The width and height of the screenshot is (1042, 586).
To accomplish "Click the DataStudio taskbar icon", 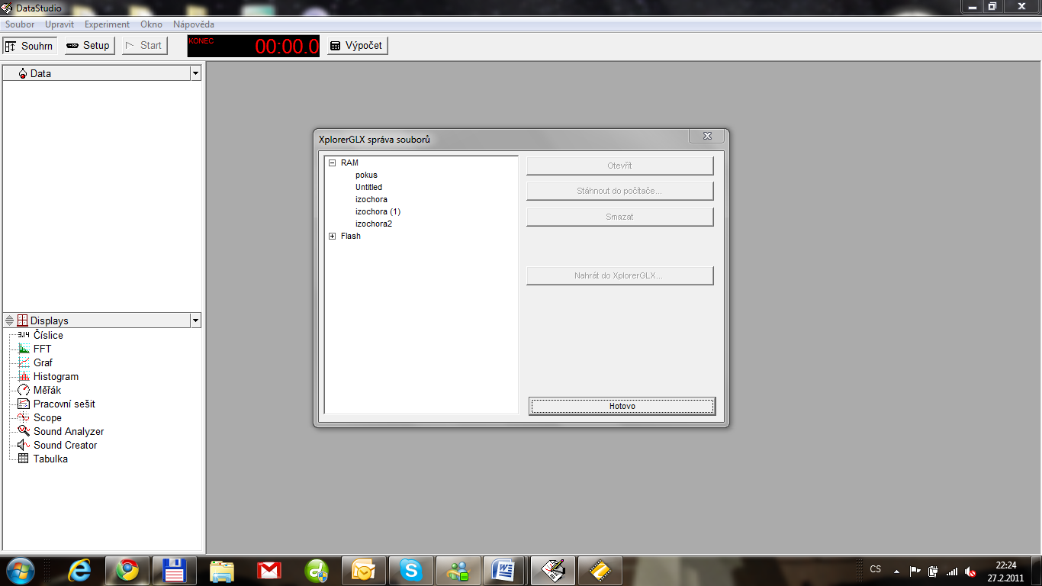I will pyautogui.click(x=553, y=570).
